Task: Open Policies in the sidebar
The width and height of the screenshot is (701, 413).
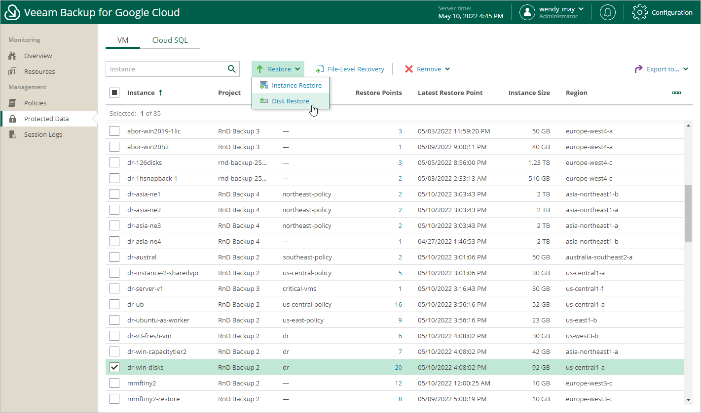Action: pyautogui.click(x=35, y=103)
